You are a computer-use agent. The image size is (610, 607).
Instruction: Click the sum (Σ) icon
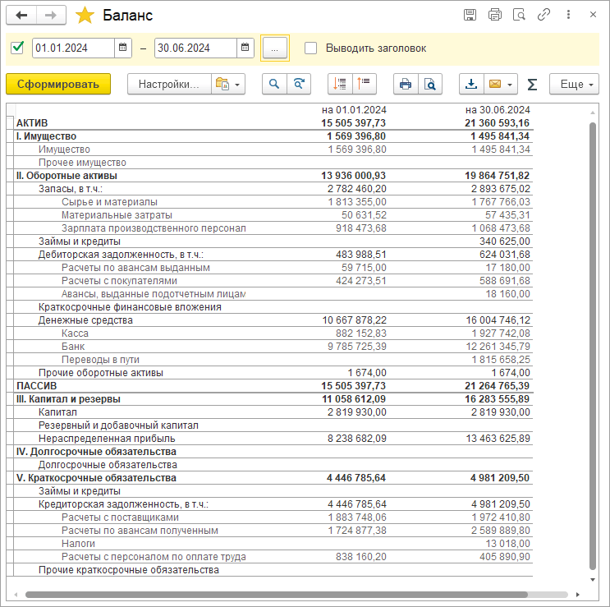coord(532,84)
